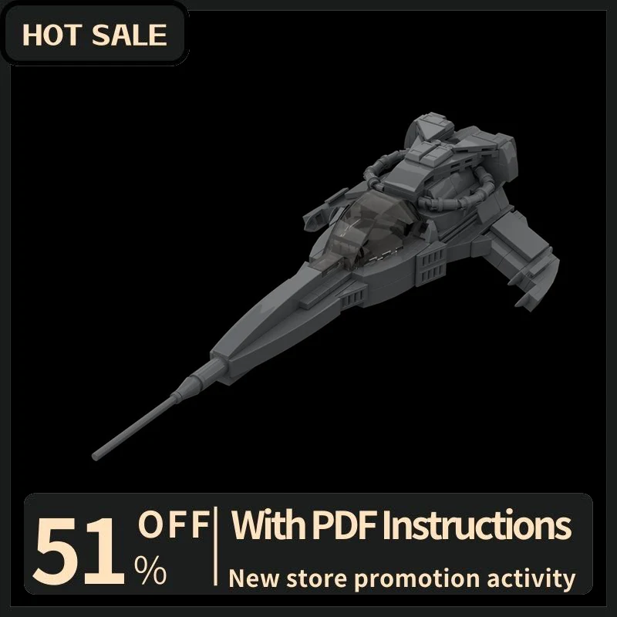The width and height of the screenshot is (617, 617).
Task: Open the With PDF Instructions heading
Action: pos(401,525)
